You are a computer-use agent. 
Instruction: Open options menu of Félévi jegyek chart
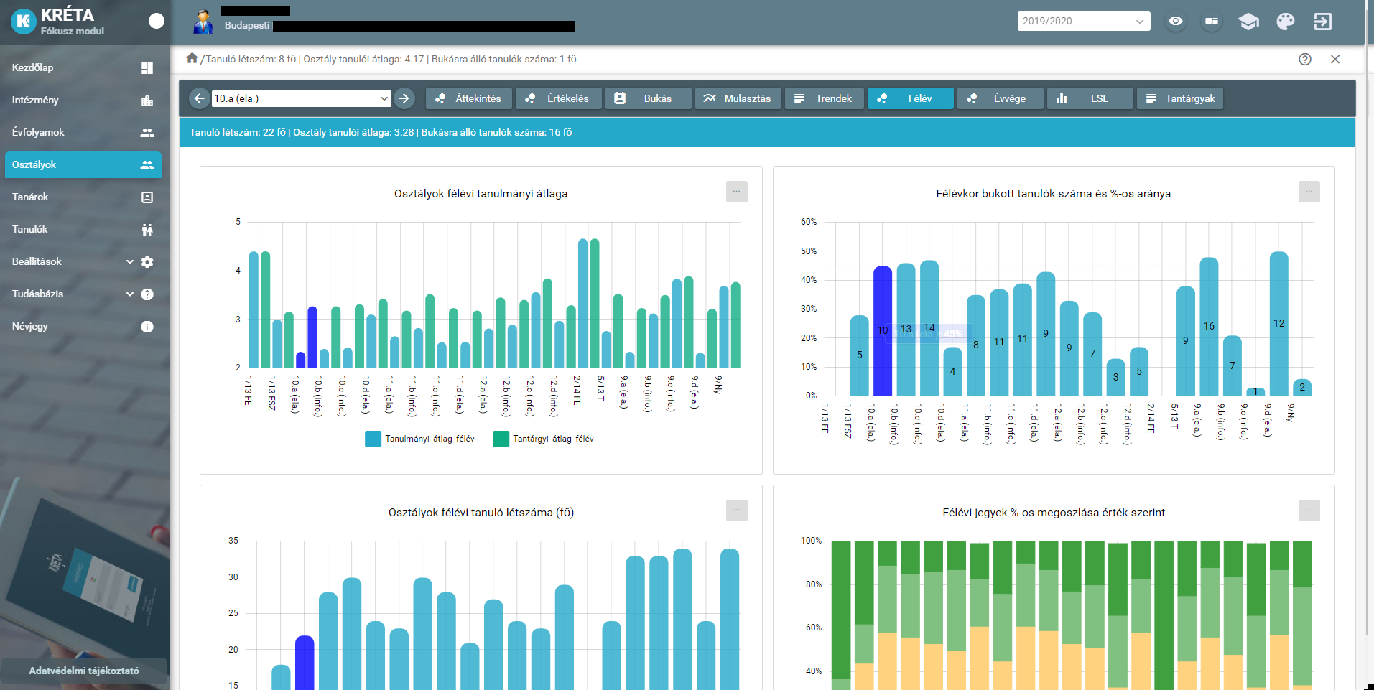[1309, 510]
